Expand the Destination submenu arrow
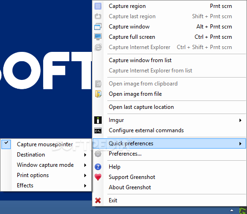Image resolution: width=247 pixels, height=214 pixels. tap(85, 155)
